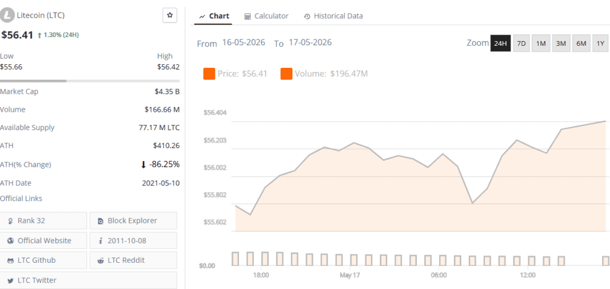Select the 24H zoom range

pyautogui.click(x=500, y=43)
